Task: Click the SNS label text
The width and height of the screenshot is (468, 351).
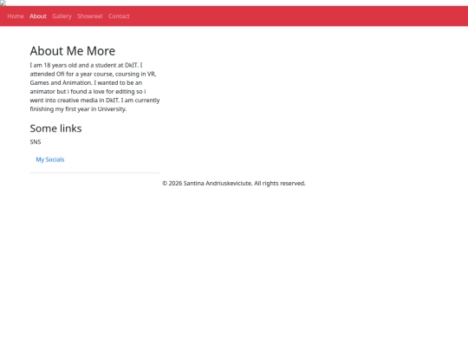Action: pos(36,142)
